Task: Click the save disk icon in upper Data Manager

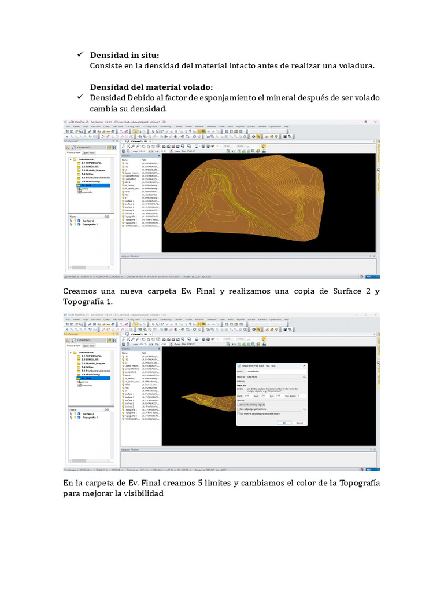Action: [x=114, y=147]
